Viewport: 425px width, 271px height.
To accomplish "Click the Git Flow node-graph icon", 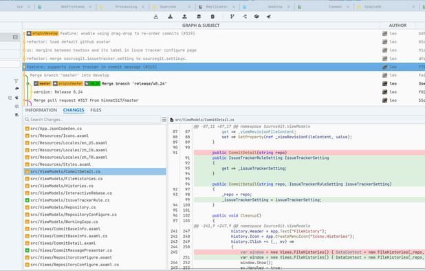I will point(245,17).
